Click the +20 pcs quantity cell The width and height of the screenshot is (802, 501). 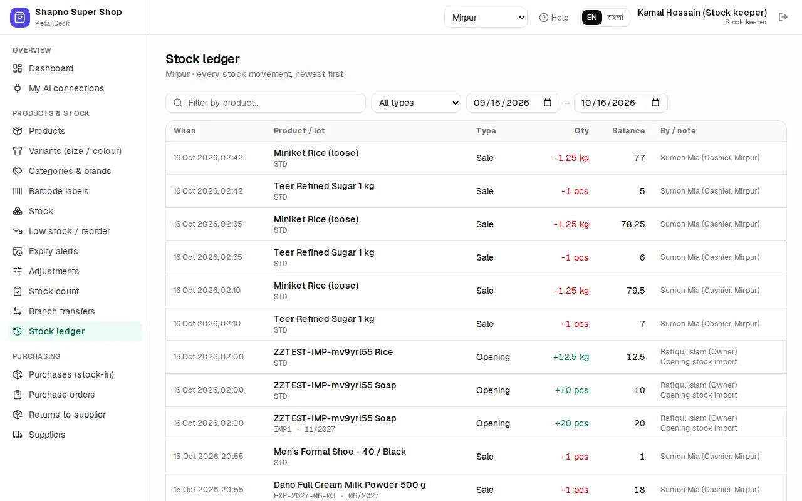[571, 423]
